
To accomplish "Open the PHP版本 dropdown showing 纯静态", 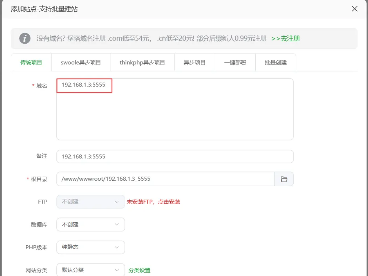I will coord(90,247).
